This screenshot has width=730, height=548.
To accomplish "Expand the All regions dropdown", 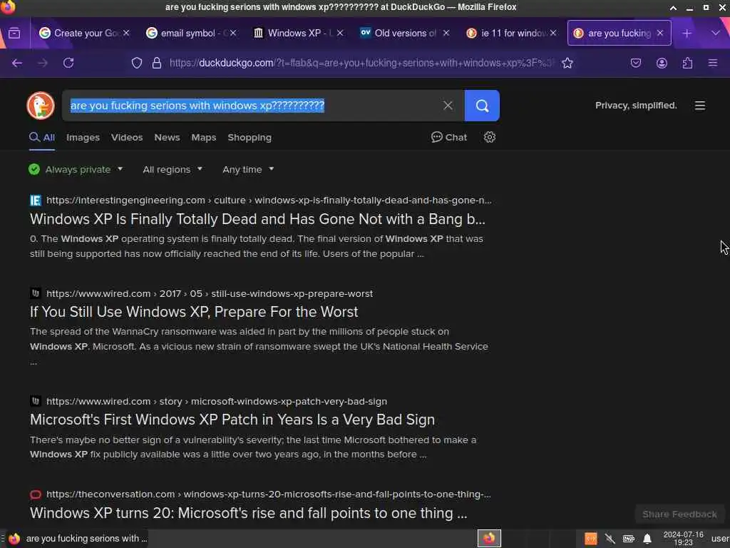I will tap(173, 170).
